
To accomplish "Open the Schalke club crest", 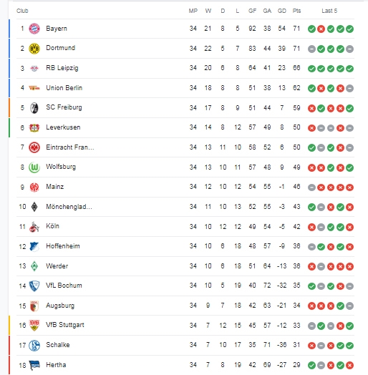I will 34,346.
